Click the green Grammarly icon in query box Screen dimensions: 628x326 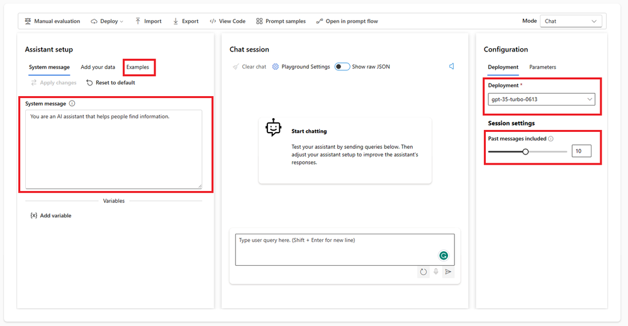[x=444, y=255]
